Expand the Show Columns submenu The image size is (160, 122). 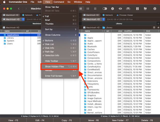coord(60,35)
